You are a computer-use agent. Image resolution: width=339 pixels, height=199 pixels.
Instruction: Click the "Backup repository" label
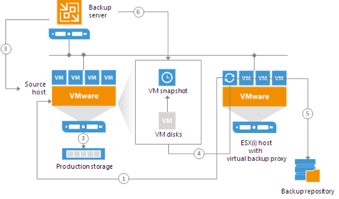pos(307,191)
